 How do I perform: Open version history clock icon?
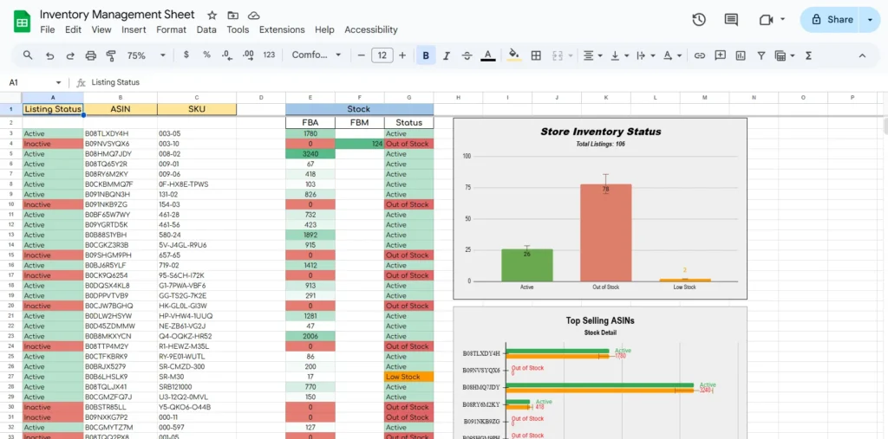point(699,19)
